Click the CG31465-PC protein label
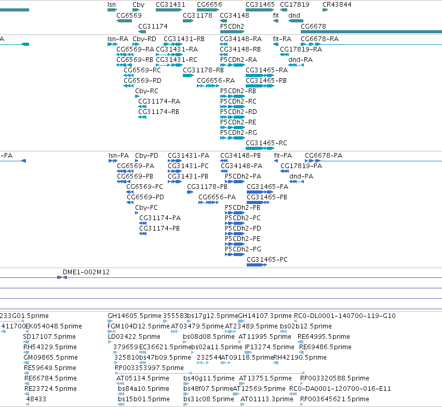The image size is (442, 407). (267, 259)
